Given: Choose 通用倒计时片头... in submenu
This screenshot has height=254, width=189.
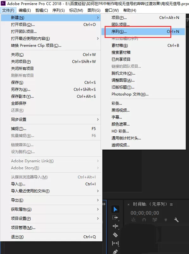Looking at the screenshot, I should click(143, 138).
